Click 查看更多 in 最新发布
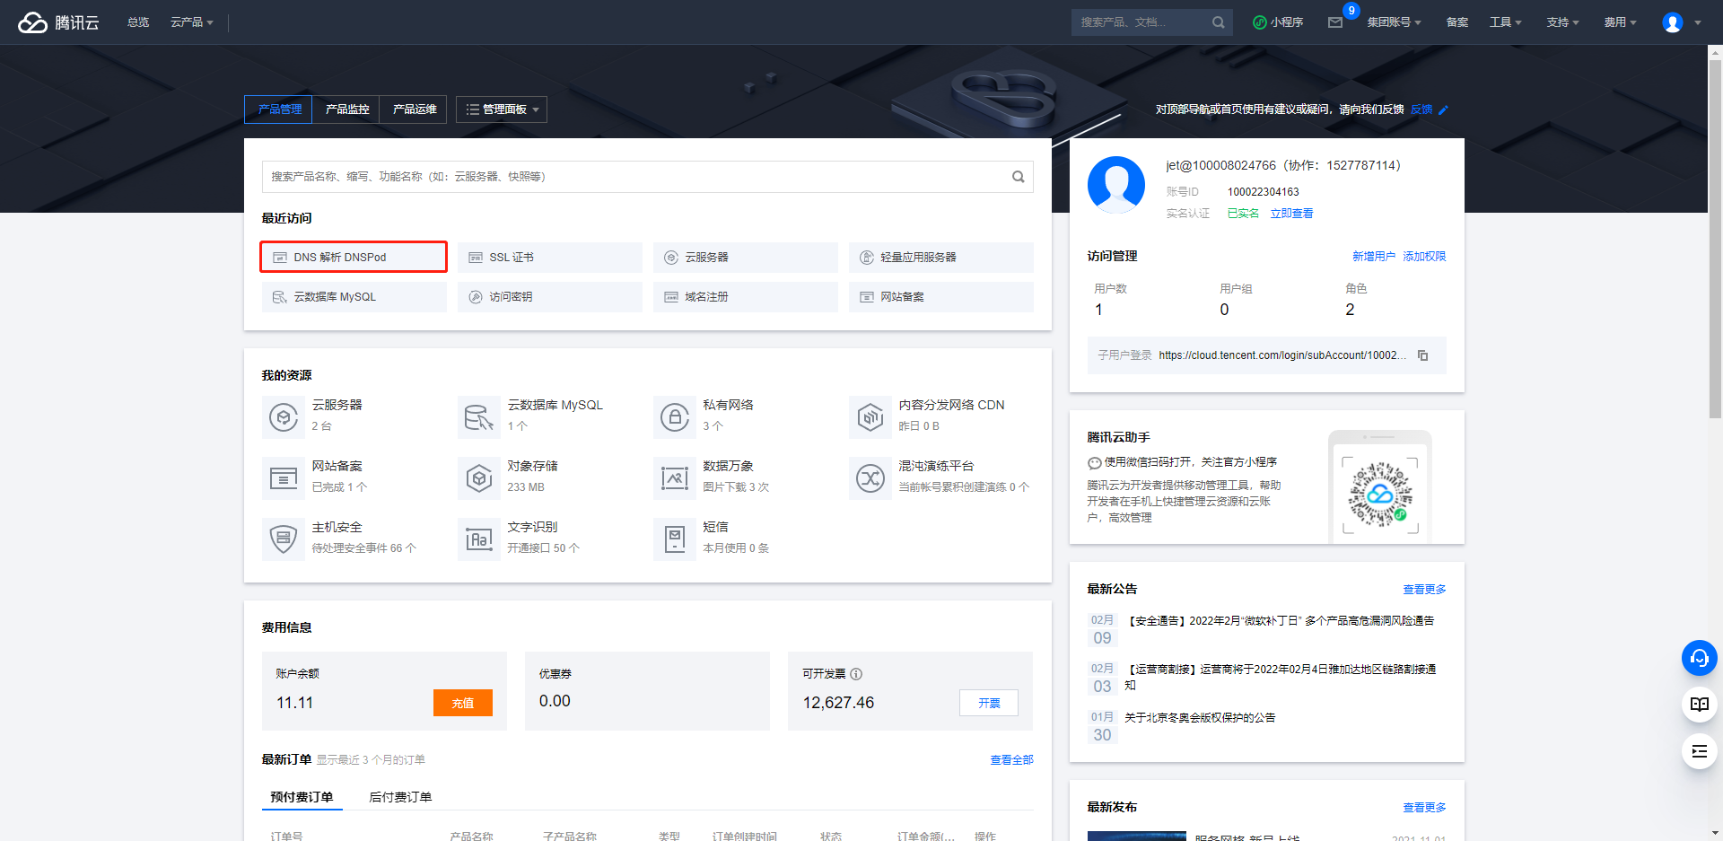Image resolution: width=1723 pixels, height=841 pixels. coord(1424,808)
